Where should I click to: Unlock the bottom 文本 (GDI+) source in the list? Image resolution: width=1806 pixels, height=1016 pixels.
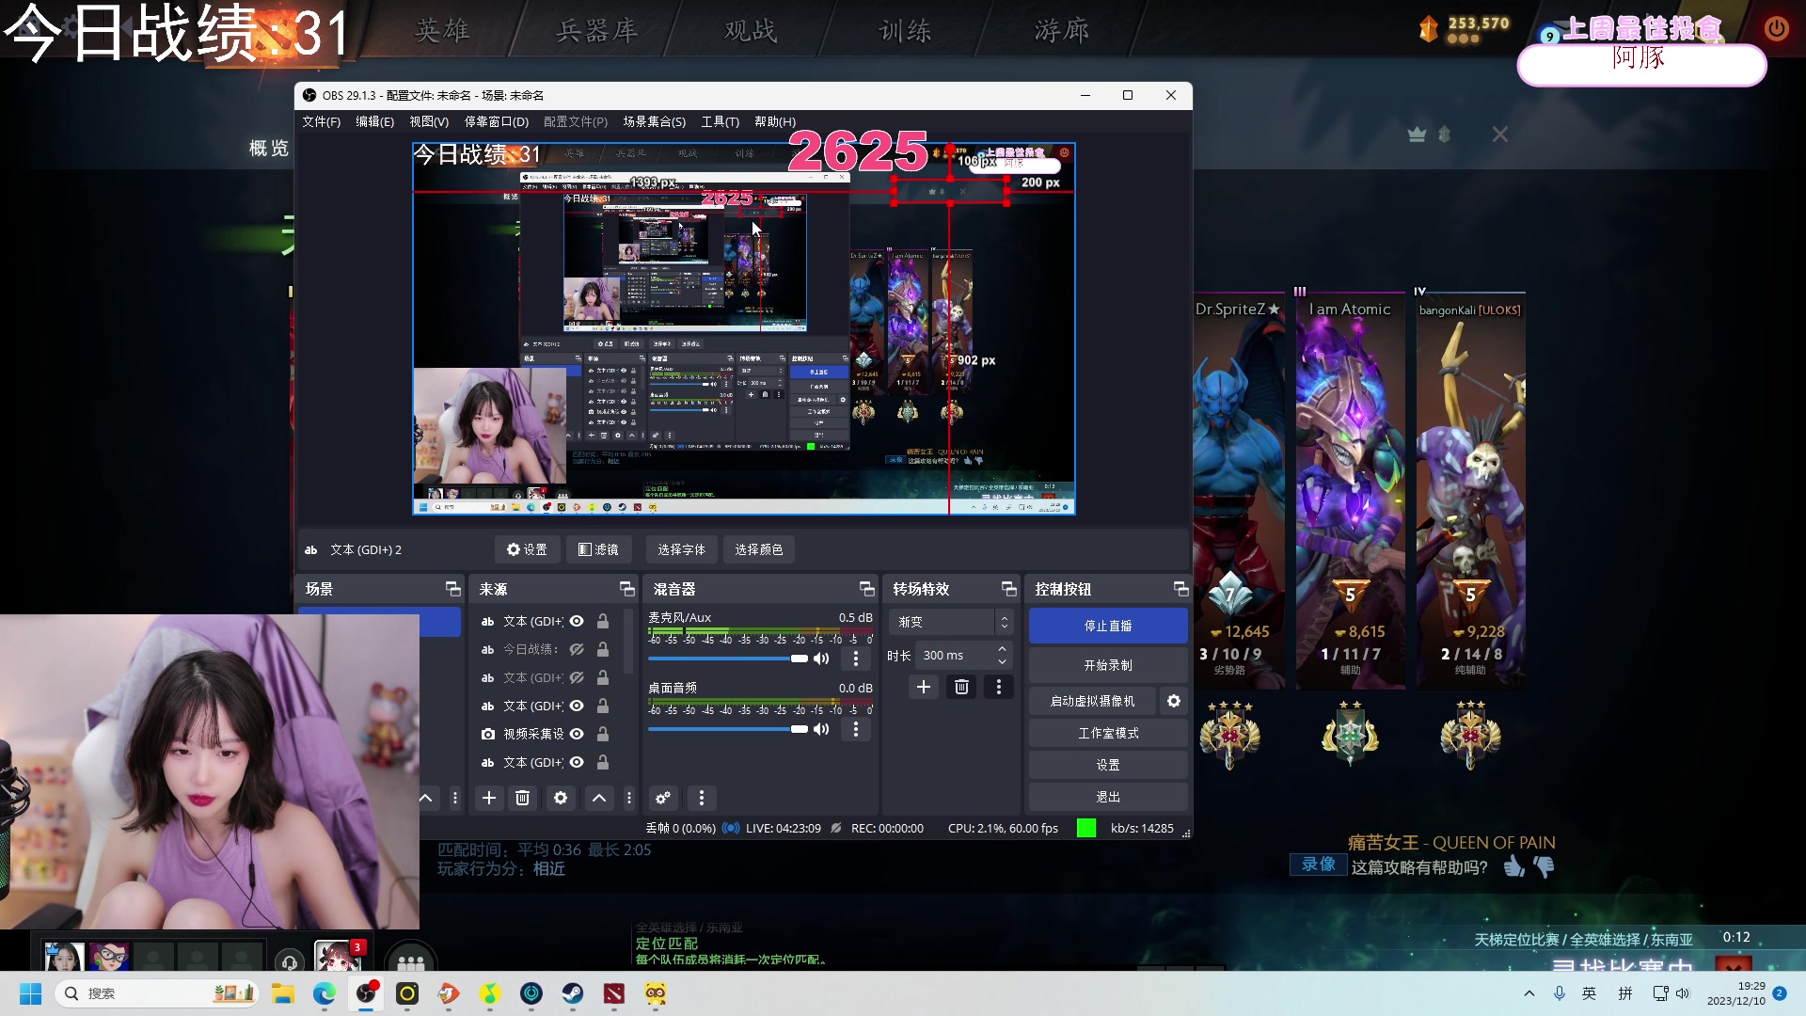click(x=603, y=762)
